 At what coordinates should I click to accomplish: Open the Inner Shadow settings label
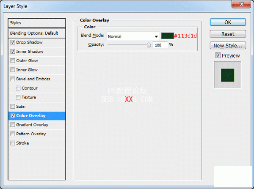point(30,52)
